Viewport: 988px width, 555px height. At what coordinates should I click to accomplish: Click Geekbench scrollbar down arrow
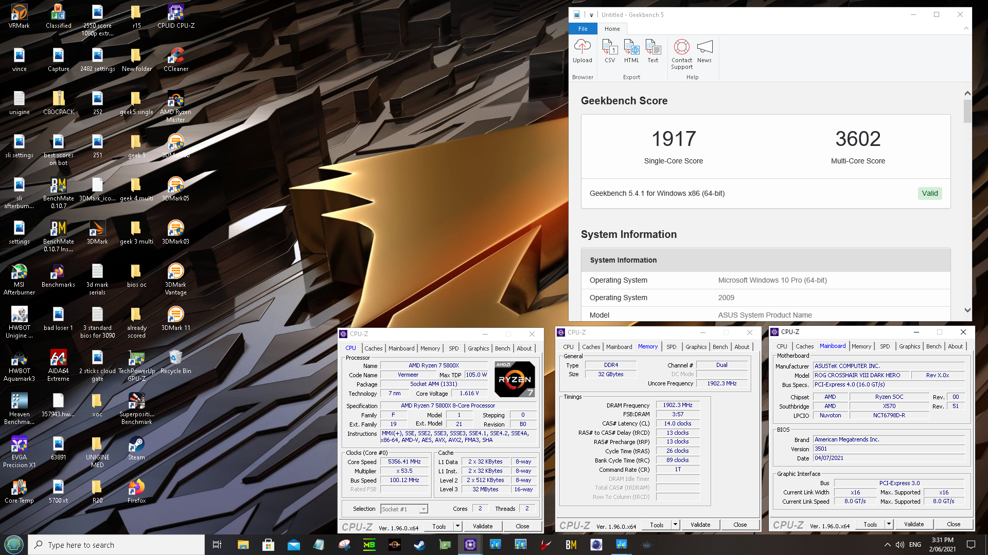pyautogui.click(x=967, y=310)
